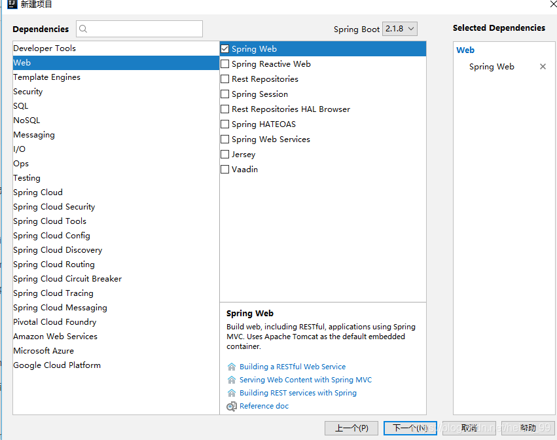Enable Spring Reactive Web checkbox
Screen dimensions: 557x440
click(x=225, y=64)
